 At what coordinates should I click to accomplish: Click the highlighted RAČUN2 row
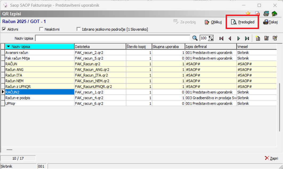pos(39,92)
